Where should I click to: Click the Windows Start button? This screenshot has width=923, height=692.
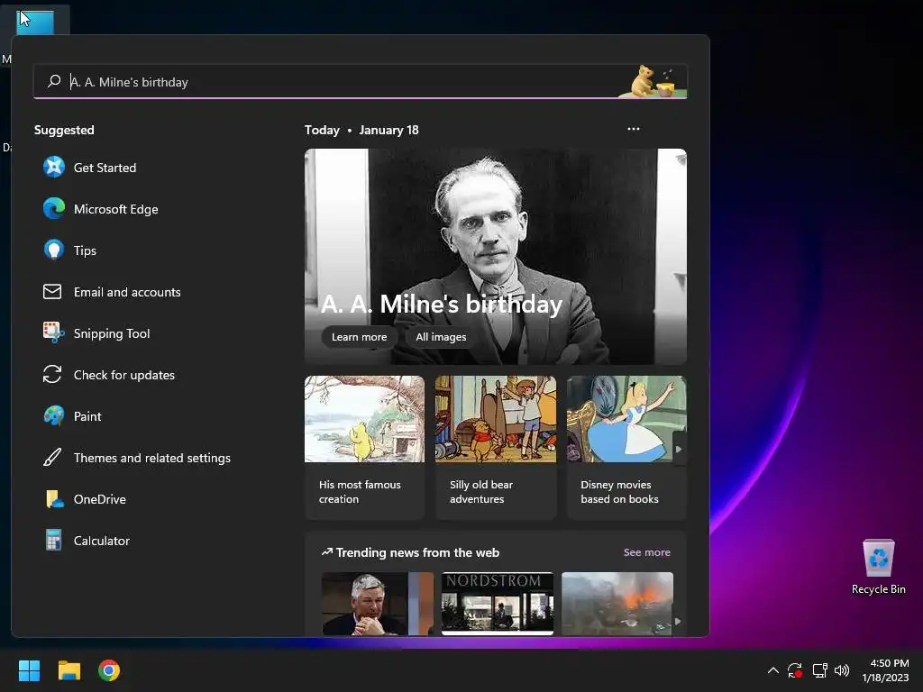click(29, 670)
